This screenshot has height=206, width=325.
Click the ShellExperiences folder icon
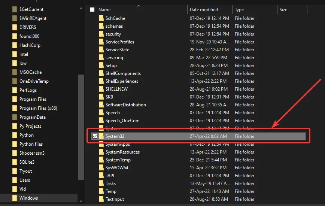click(101, 81)
